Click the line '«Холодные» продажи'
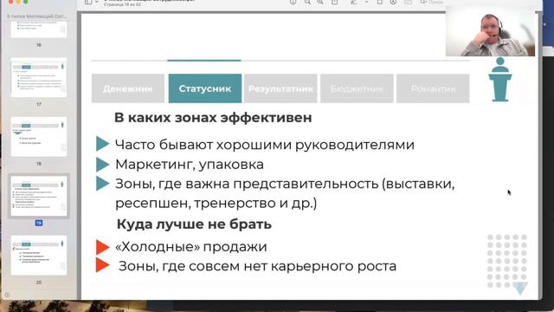 coord(191,246)
